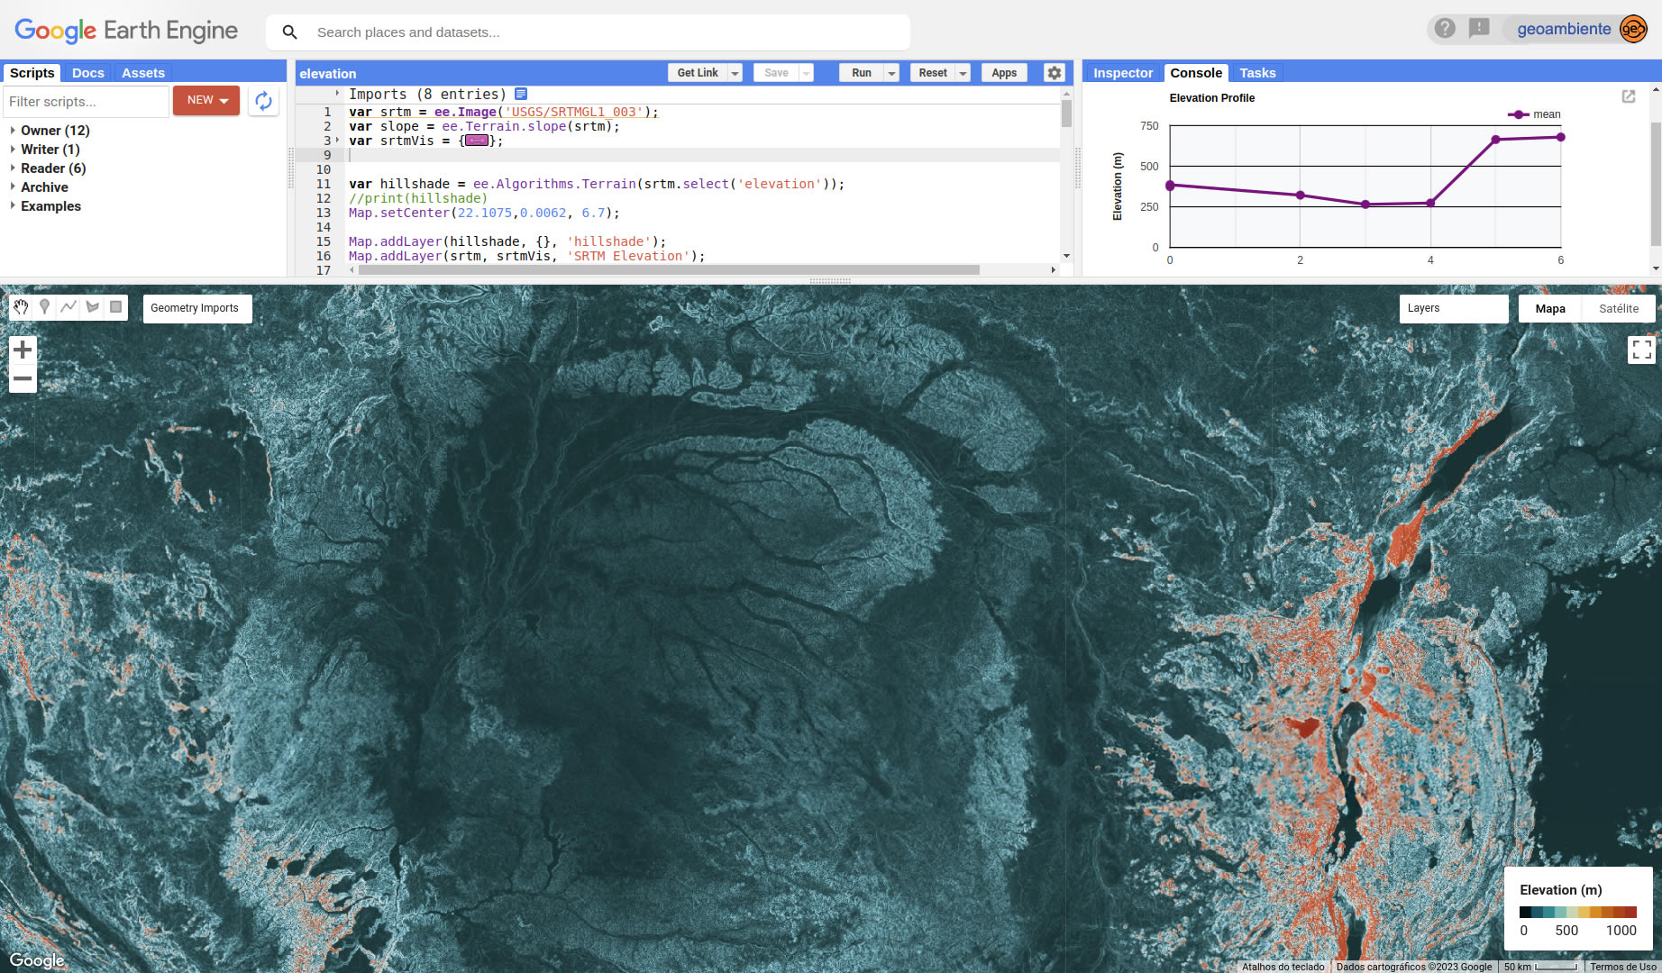Open the help question mark menu
This screenshot has height=973, width=1662.
(x=1445, y=29)
